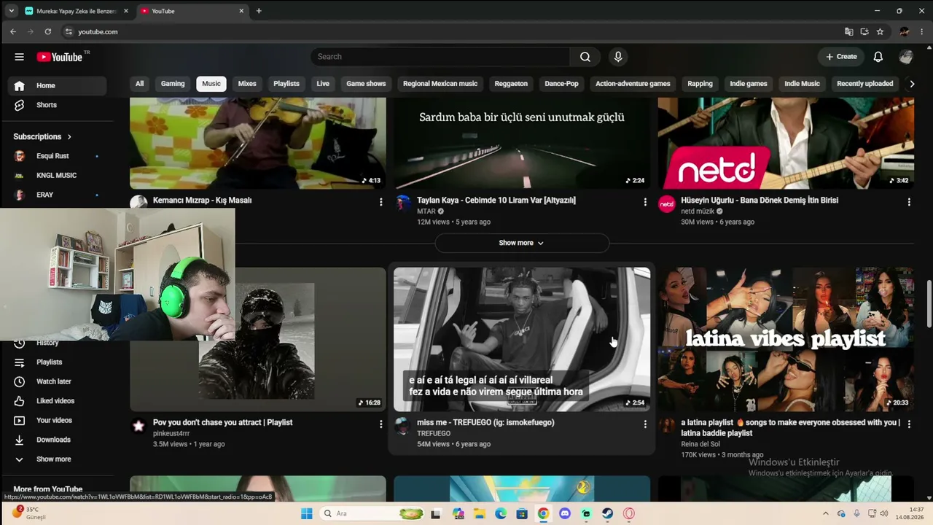Show hidden system tray icons

pos(825,513)
